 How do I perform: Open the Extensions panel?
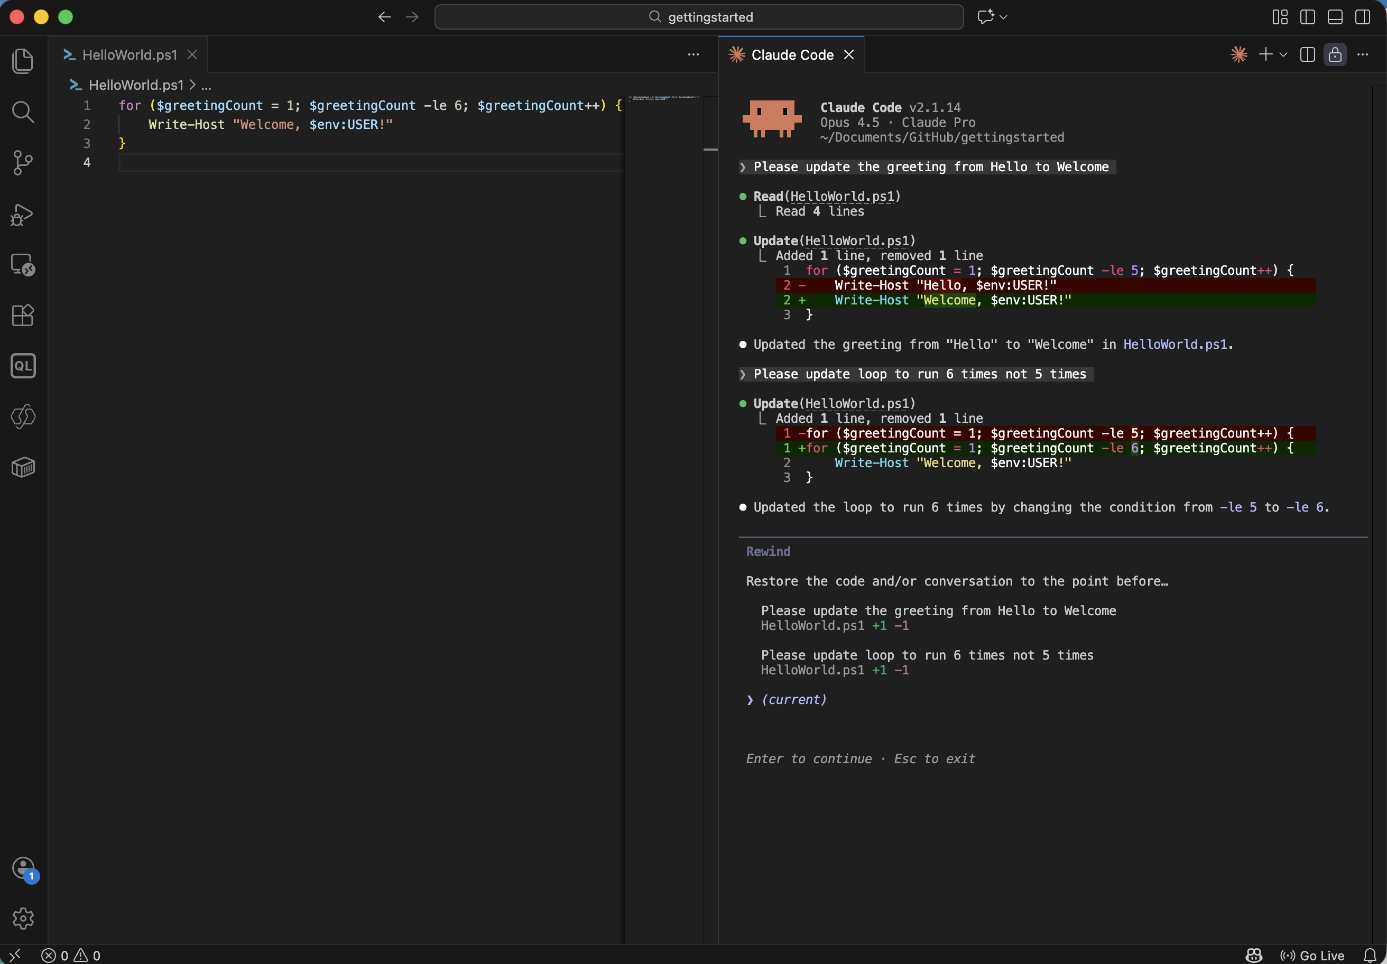click(x=23, y=314)
